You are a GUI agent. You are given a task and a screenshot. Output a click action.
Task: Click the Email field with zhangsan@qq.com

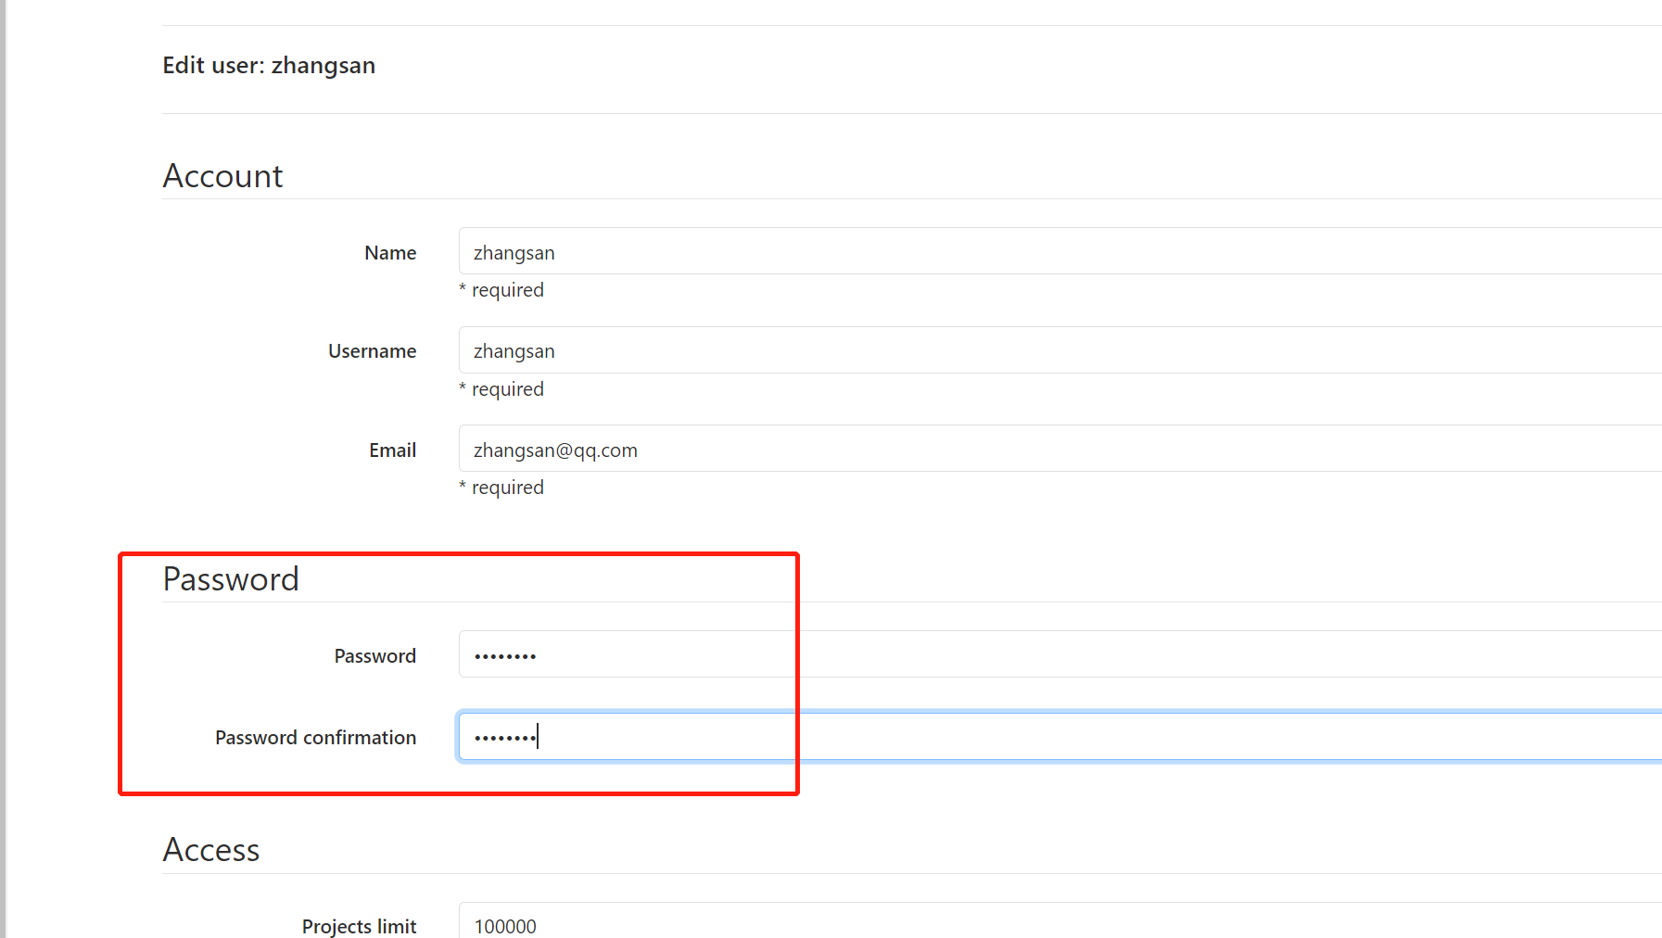tap(1060, 449)
